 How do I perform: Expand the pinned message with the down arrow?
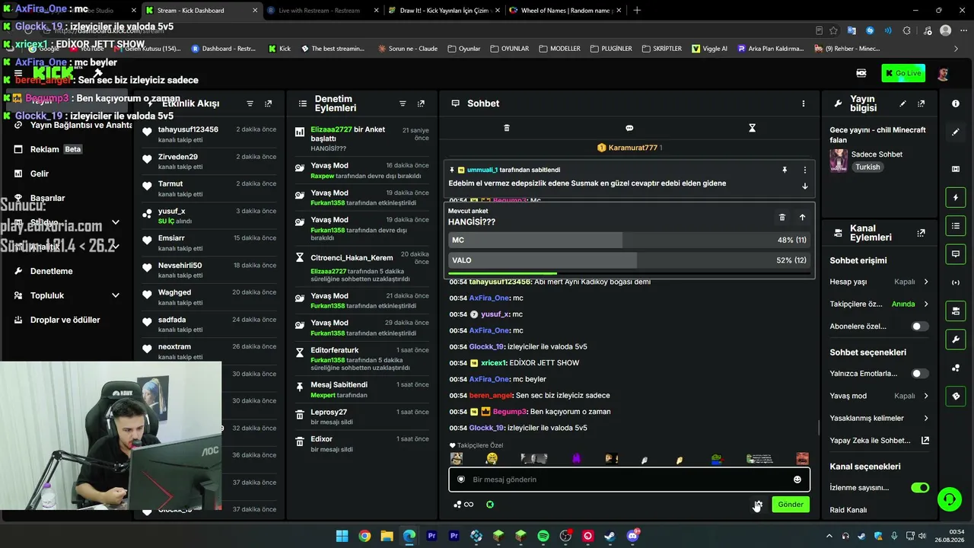click(804, 186)
